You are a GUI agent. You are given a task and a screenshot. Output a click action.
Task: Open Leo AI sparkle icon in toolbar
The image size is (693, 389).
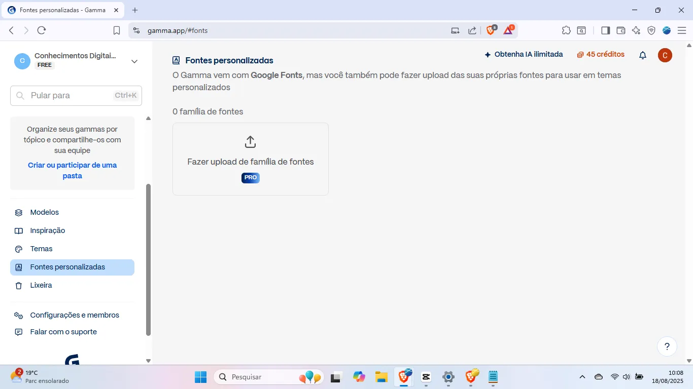click(636, 30)
